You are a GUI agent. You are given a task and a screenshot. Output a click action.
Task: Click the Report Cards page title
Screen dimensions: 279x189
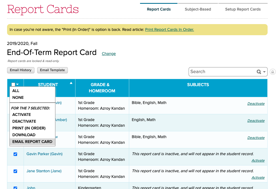point(43,9)
